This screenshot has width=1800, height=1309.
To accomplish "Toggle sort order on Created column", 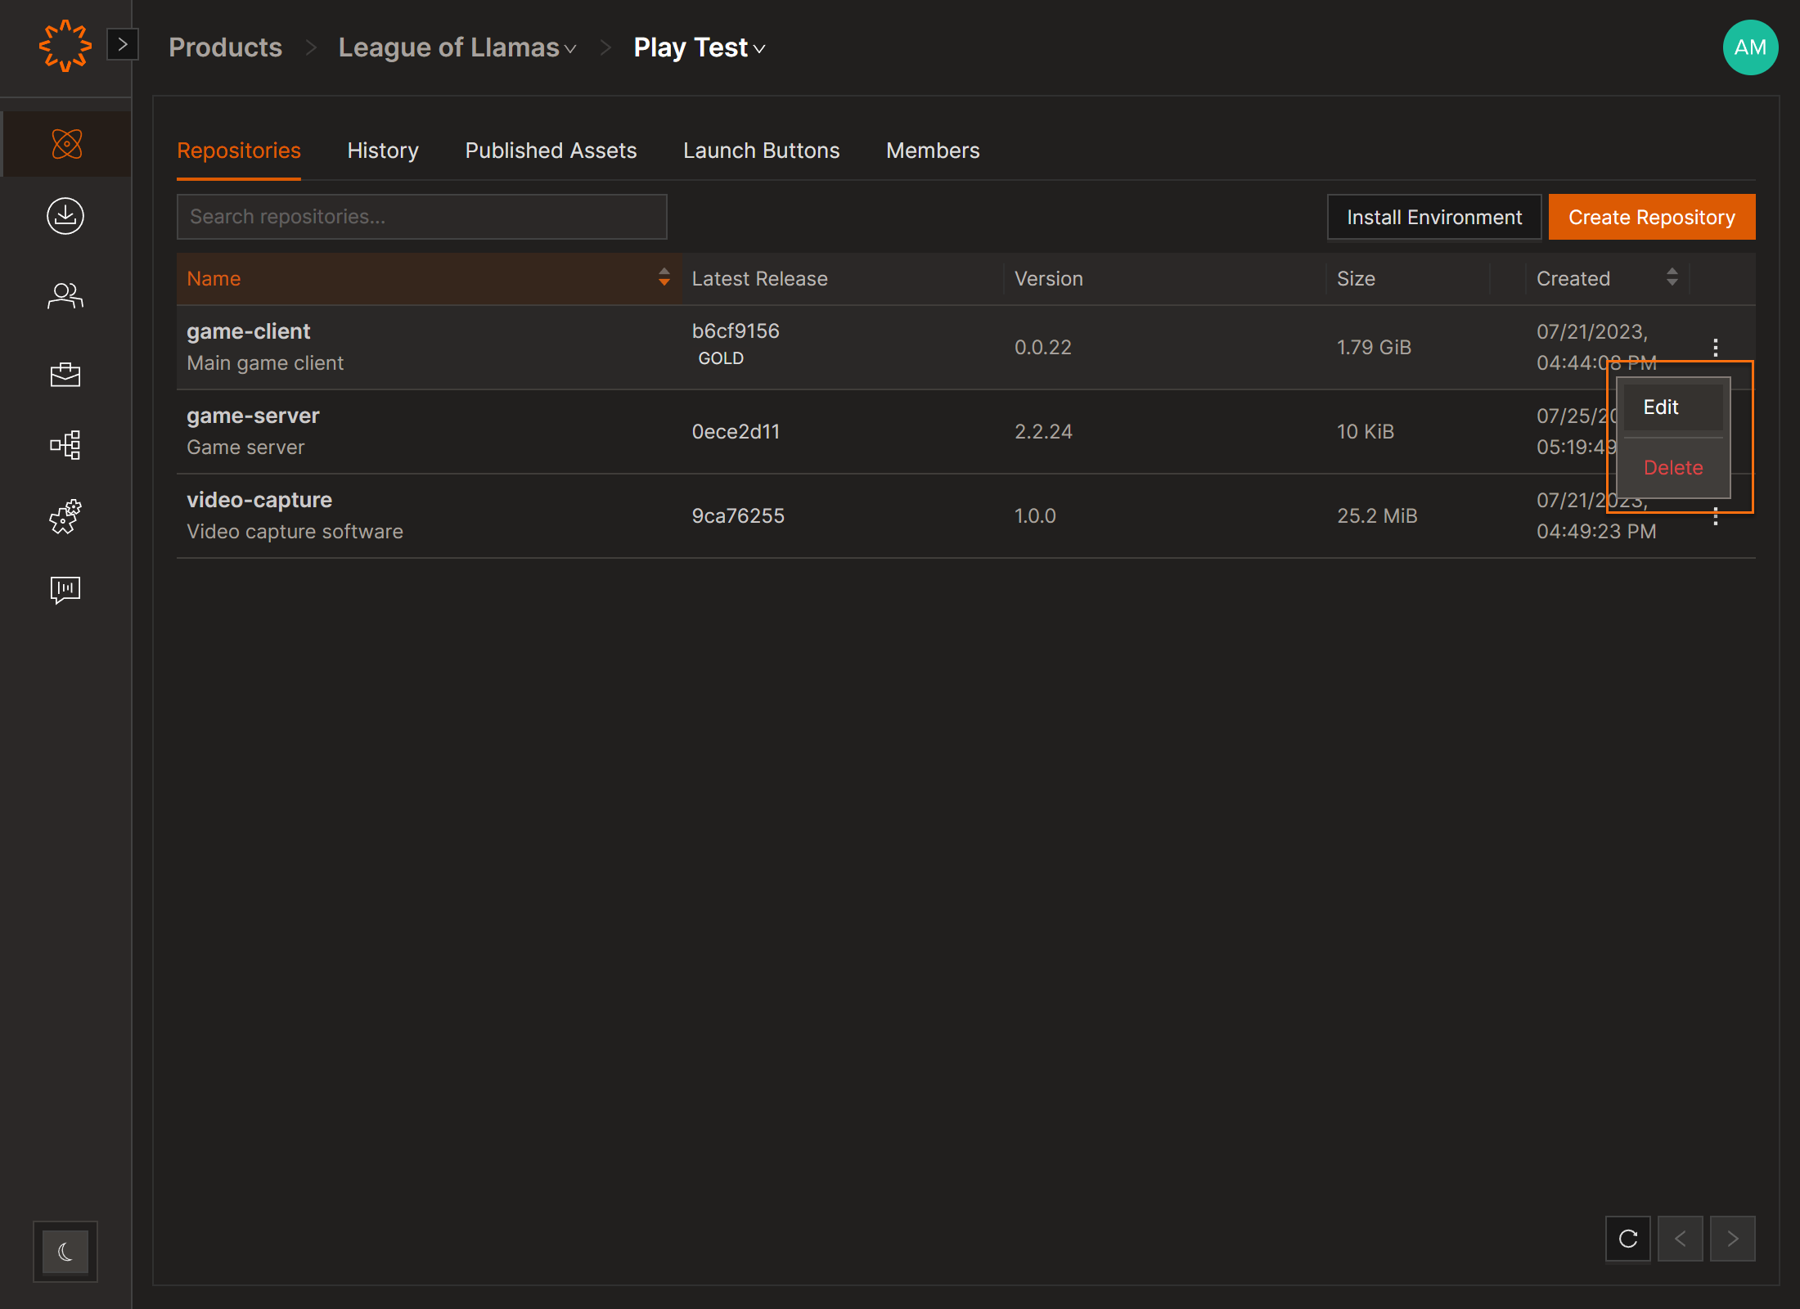I will pos(1672,278).
